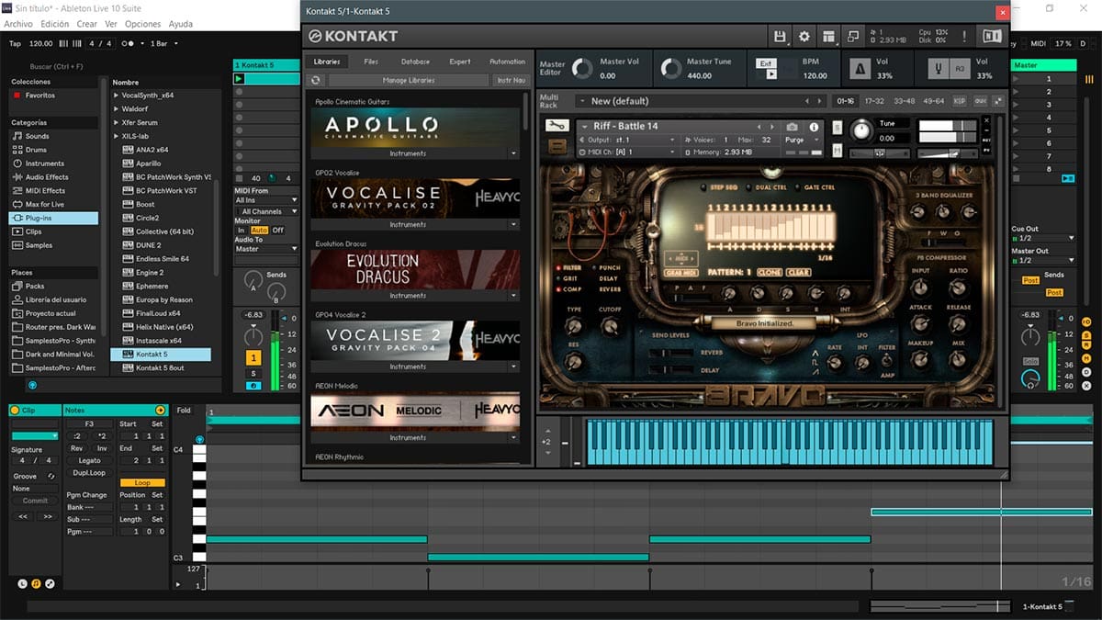
Task: Click the Notes box arrow icon
Action: pos(161,410)
